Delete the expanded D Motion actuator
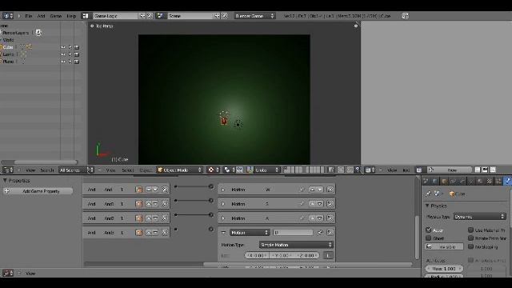The height and width of the screenshot is (288, 512). pyautogui.click(x=330, y=233)
